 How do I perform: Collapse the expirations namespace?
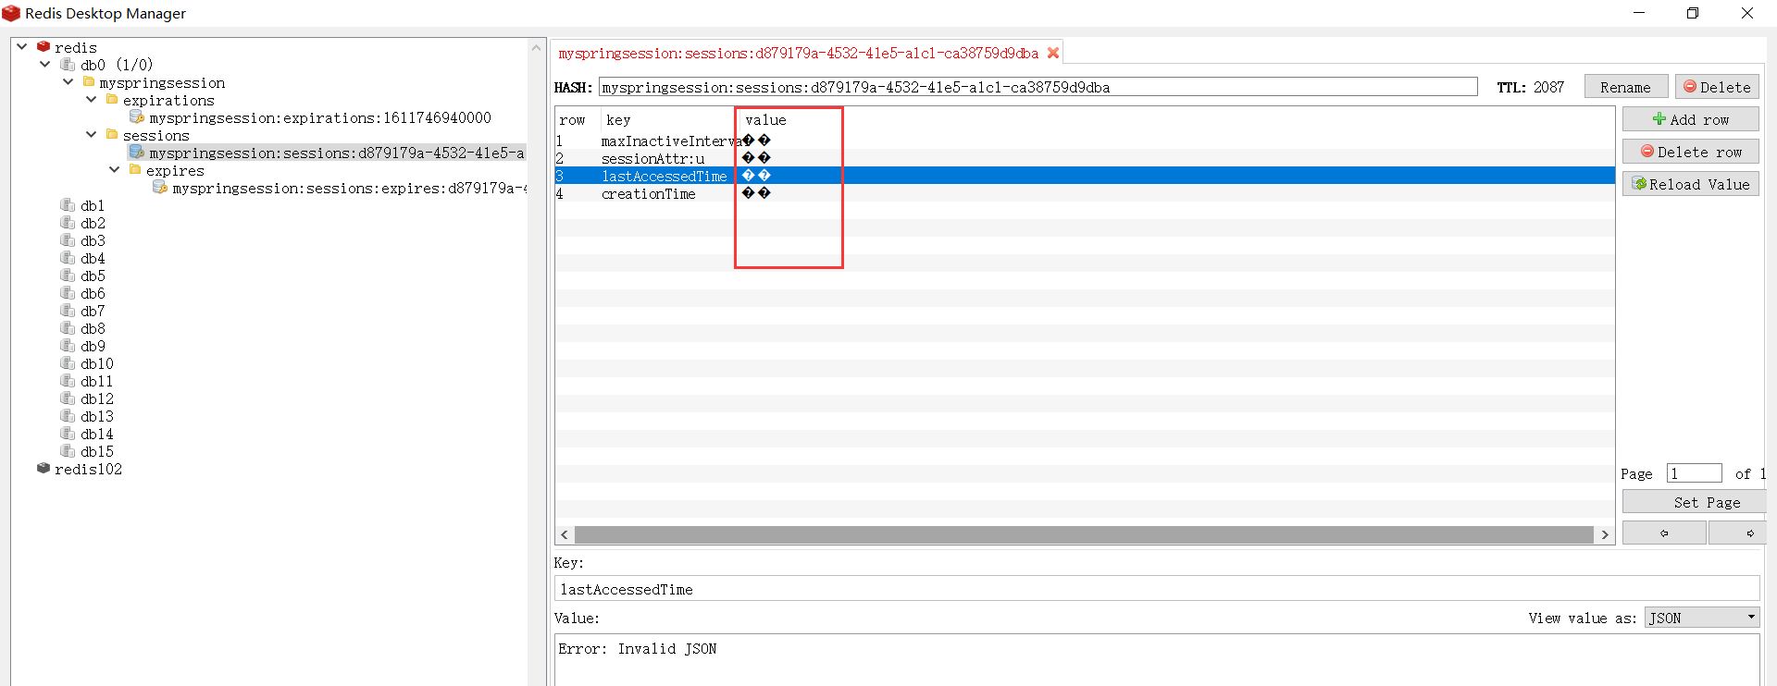[92, 99]
